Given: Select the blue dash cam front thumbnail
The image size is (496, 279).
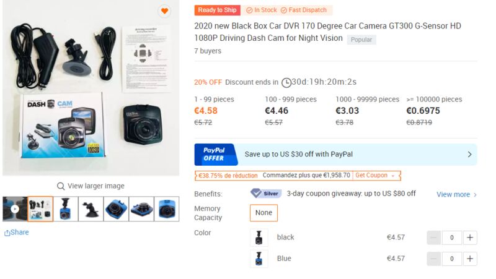Looking at the screenshot, I should point(166,209).
